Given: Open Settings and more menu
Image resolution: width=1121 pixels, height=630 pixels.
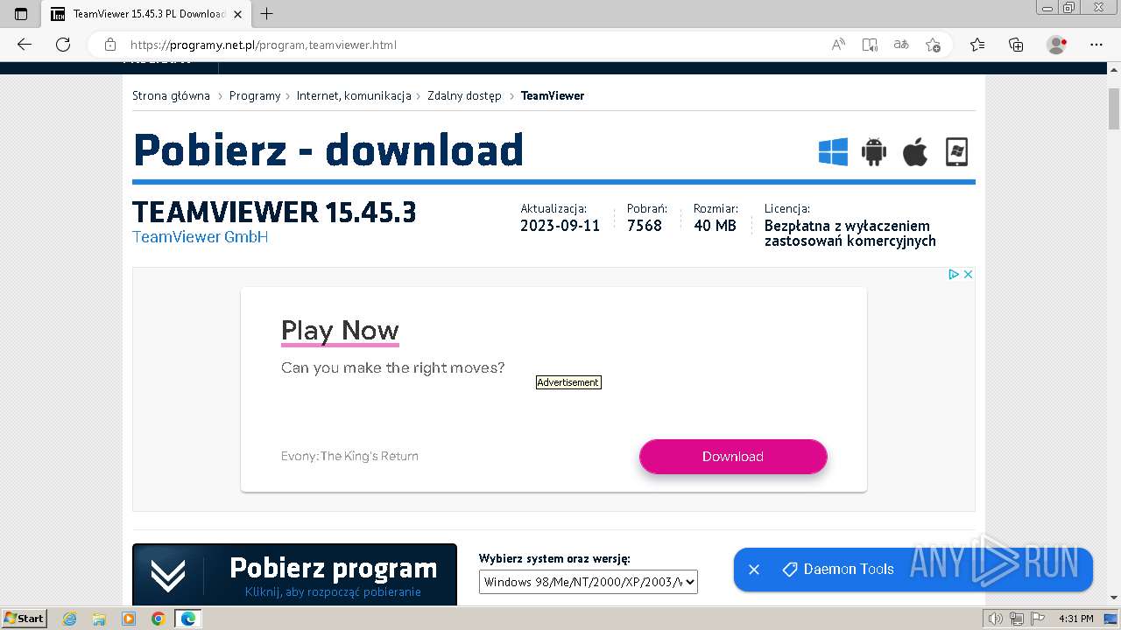Looking at the screenshot, I should click(1096, 45).
